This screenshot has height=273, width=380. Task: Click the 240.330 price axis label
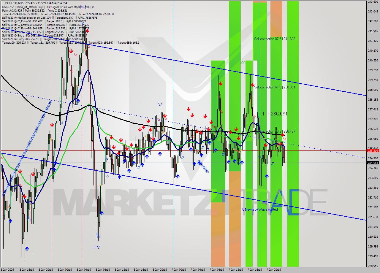(373, 61)
